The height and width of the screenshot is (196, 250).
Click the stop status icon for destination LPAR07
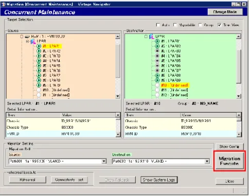click(x=157, y=70)
